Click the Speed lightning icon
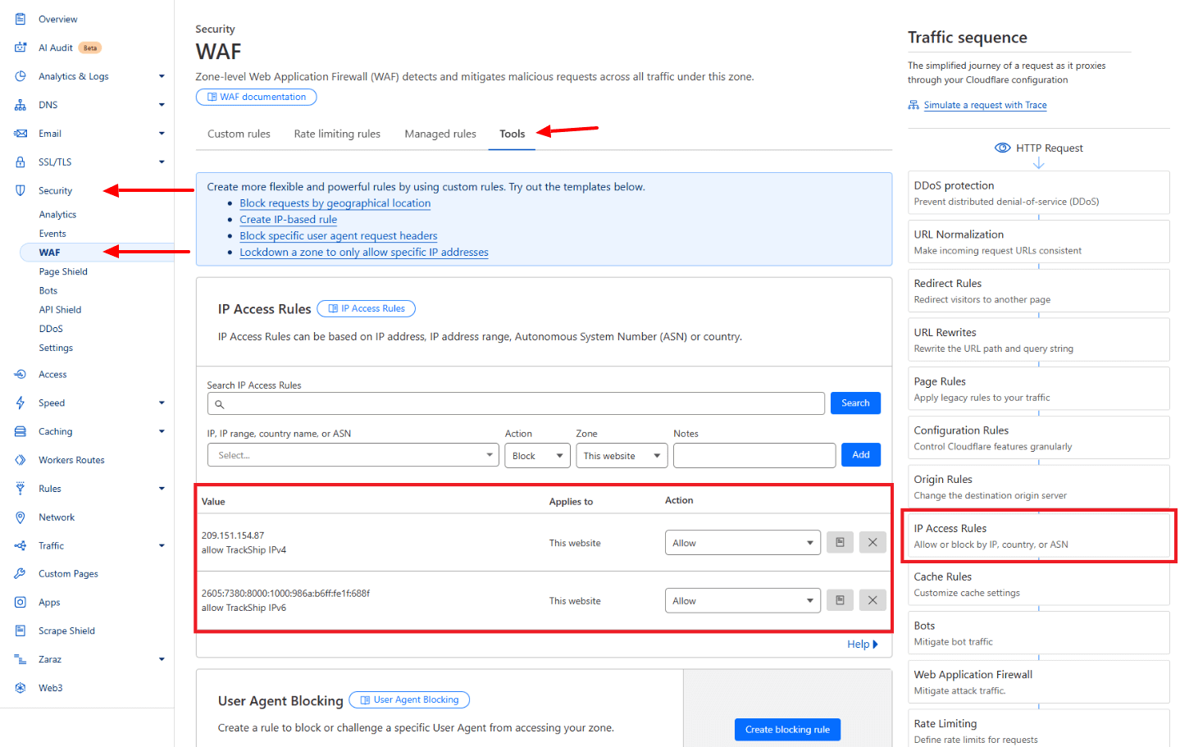Screen dimensions: 1180x747 tap(22, 403)
